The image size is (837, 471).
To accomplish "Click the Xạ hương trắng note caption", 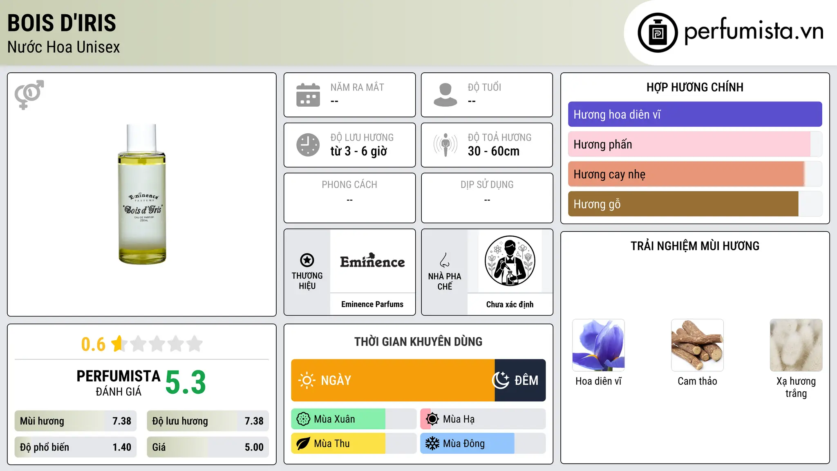I will [796, 387].
